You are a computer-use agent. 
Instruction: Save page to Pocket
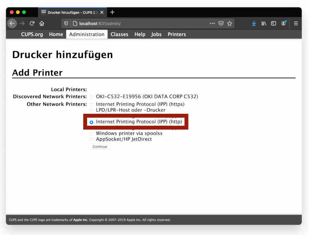point(221,23)
